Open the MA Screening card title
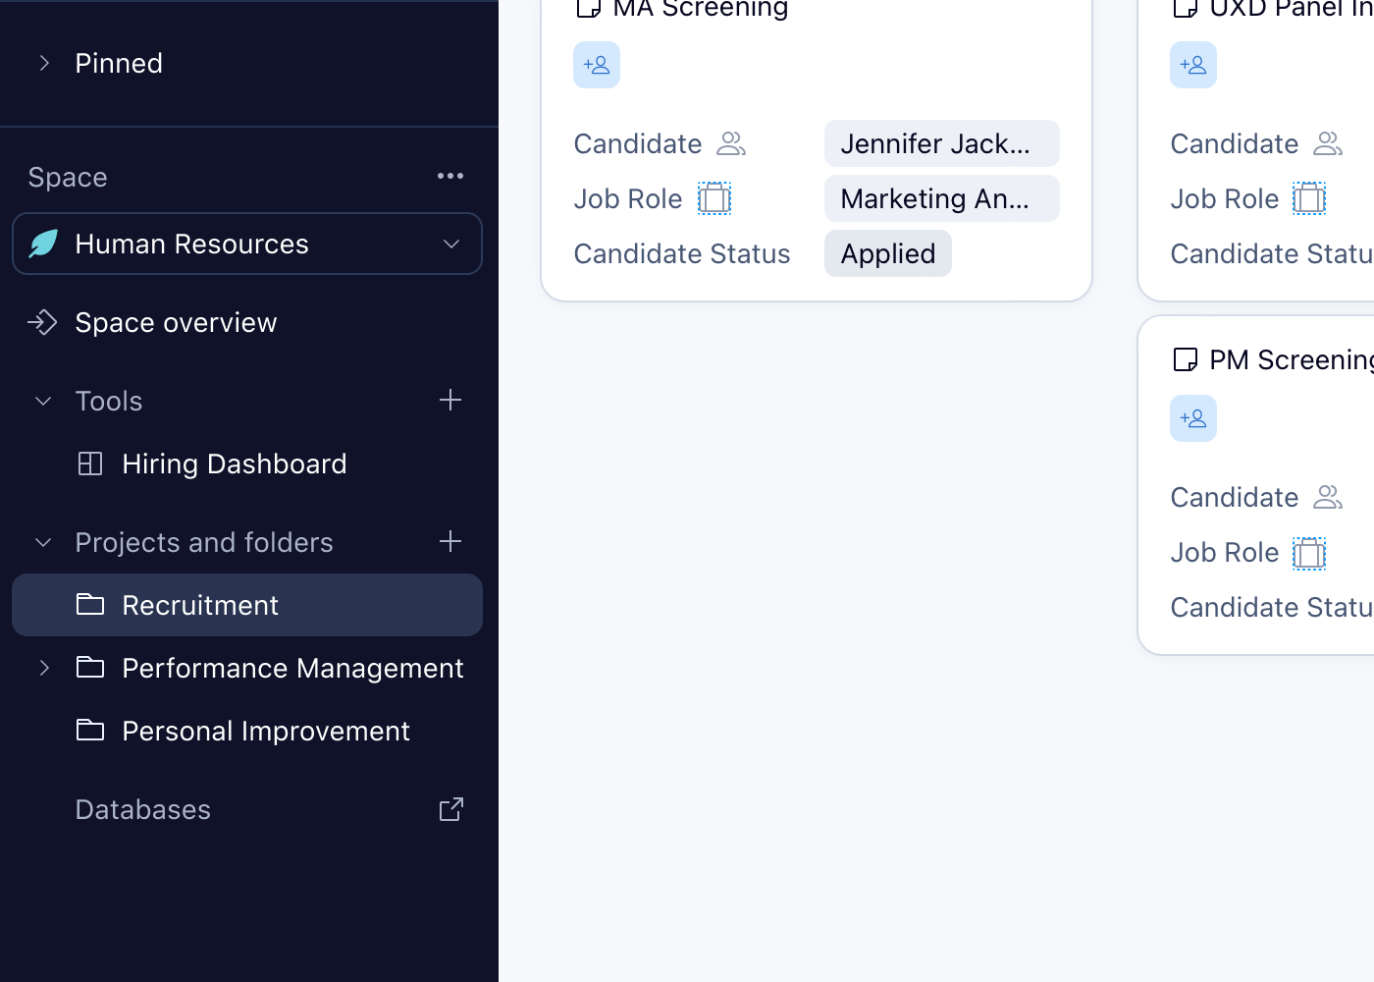The height and width of the screenshot is (982, 1374). pos(701,8)
